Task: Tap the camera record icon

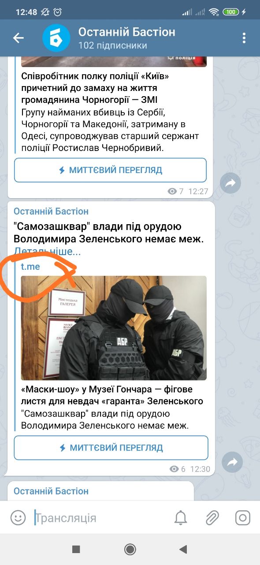Action: point(242,517)
